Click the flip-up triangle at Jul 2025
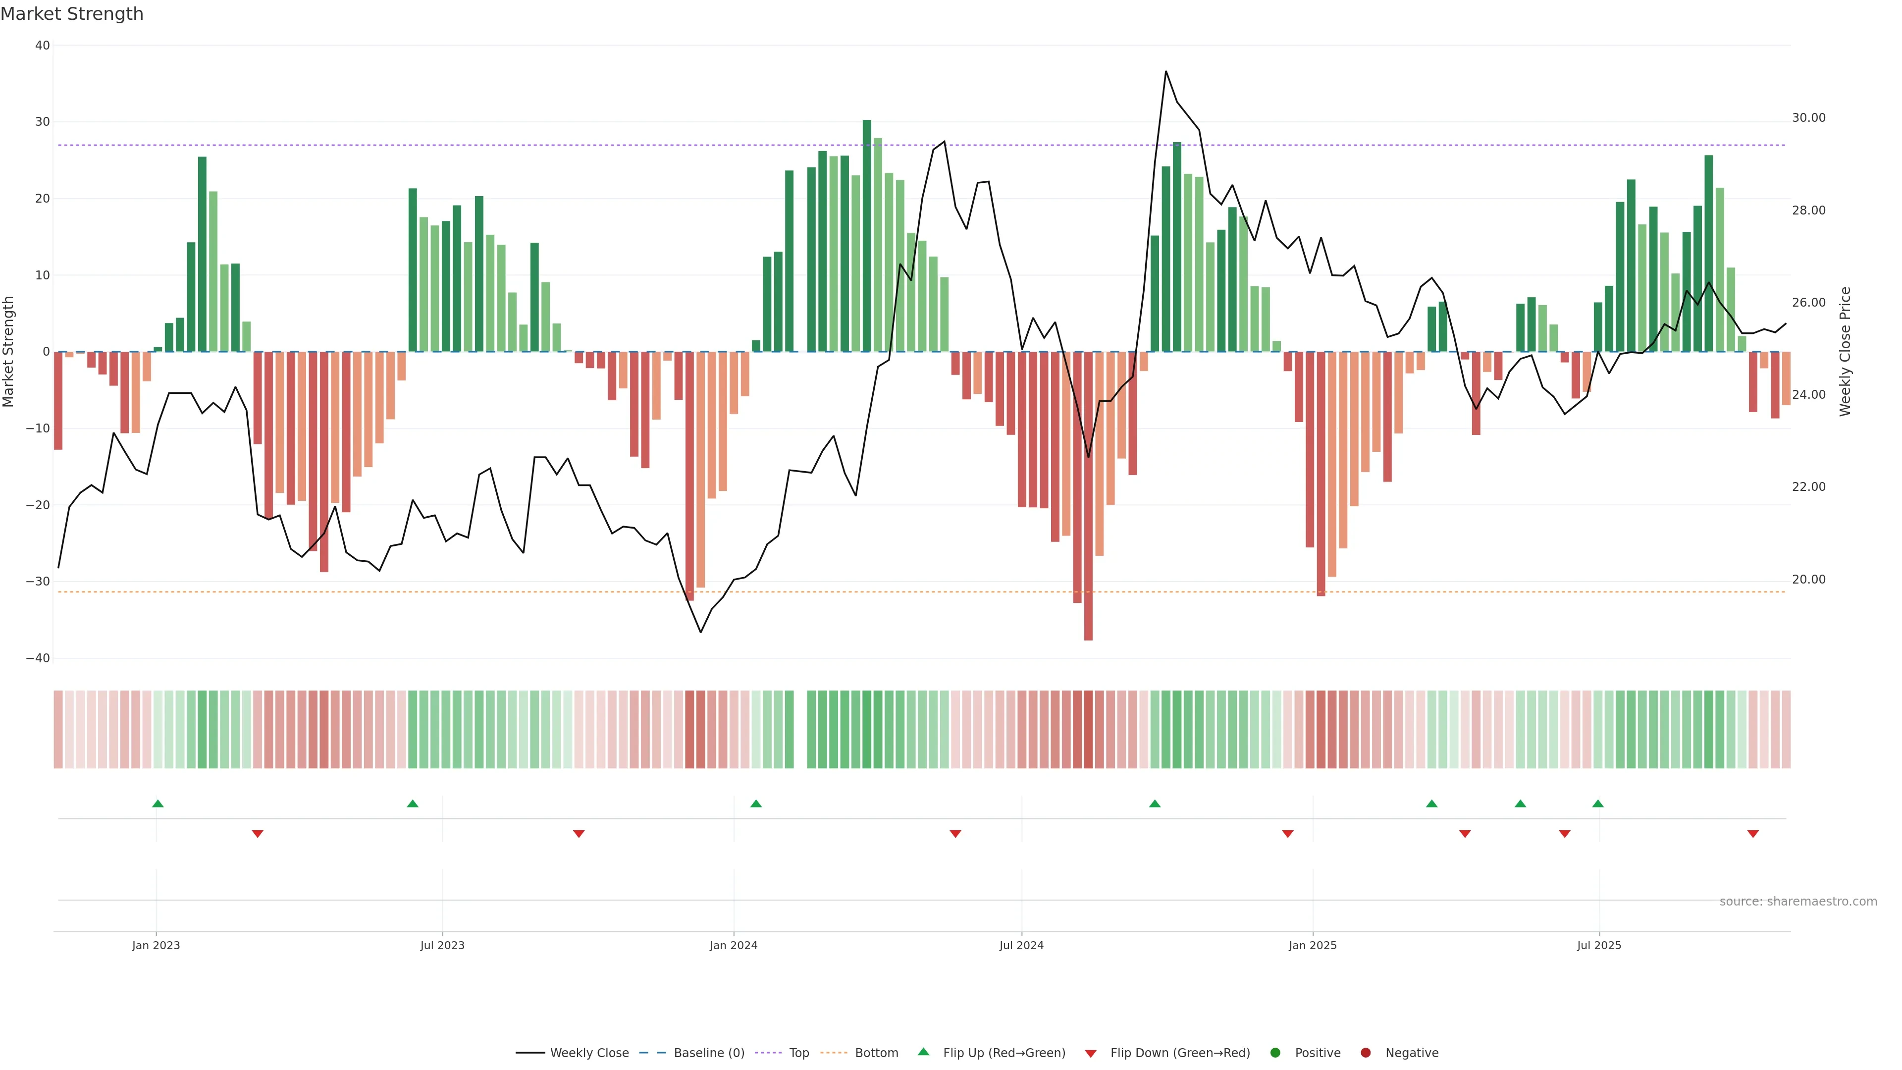Screen dimensions: 1902x1070 (x=1598, y=803)
